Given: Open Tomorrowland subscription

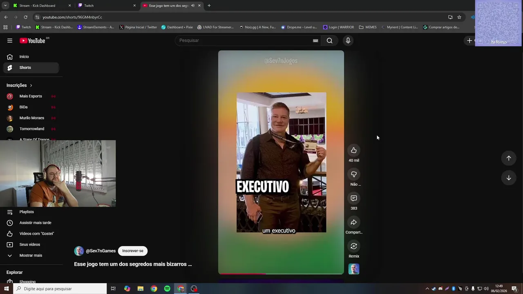Looking at the screenshot, I should [31, 129].
